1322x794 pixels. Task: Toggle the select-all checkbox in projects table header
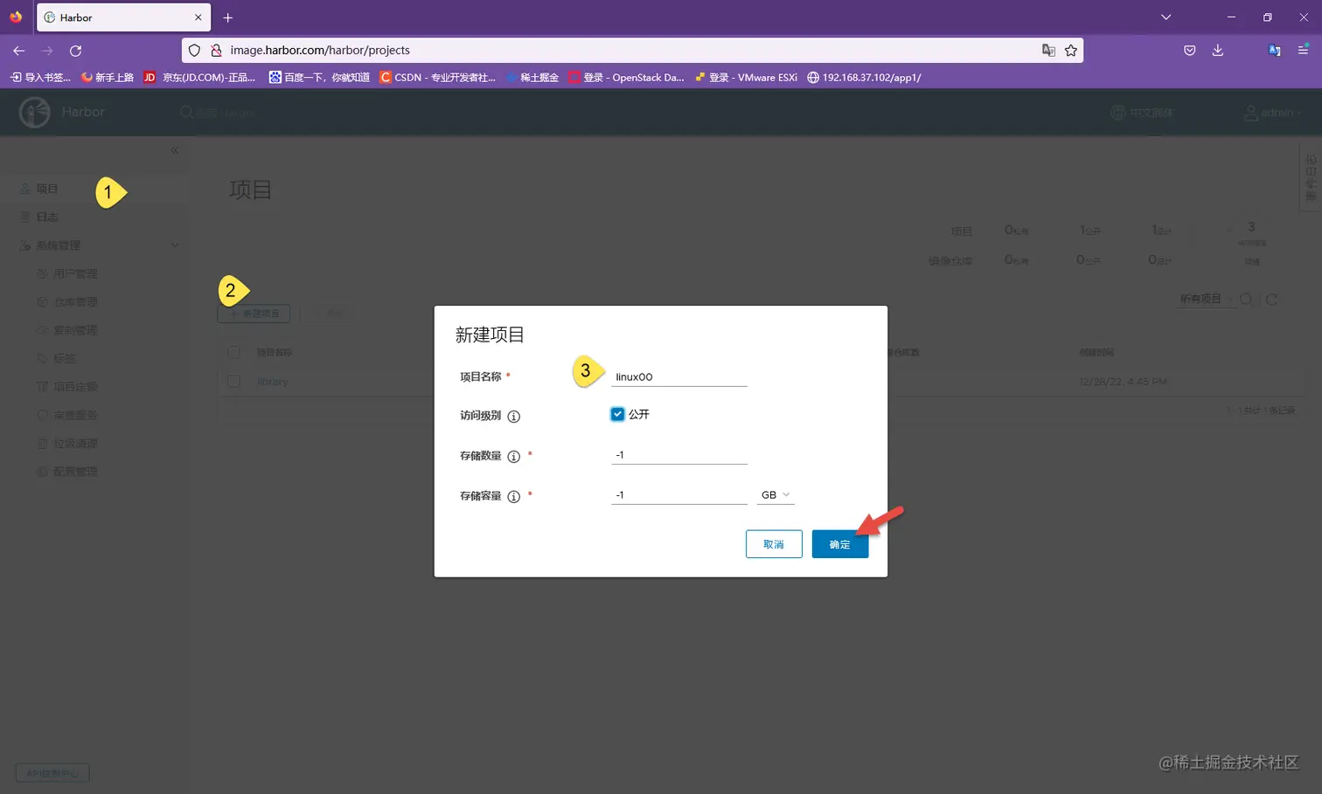coord(233,352)
